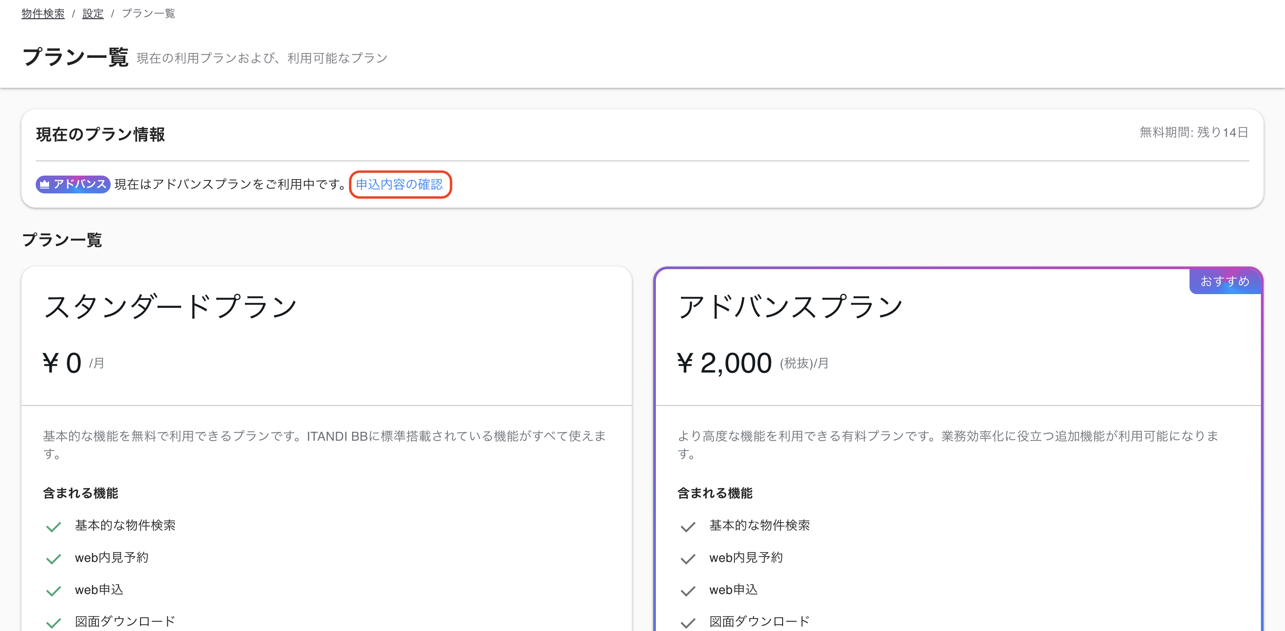
Task: Click the green check beside web申込 in Standard
Action: click(54, 590)
